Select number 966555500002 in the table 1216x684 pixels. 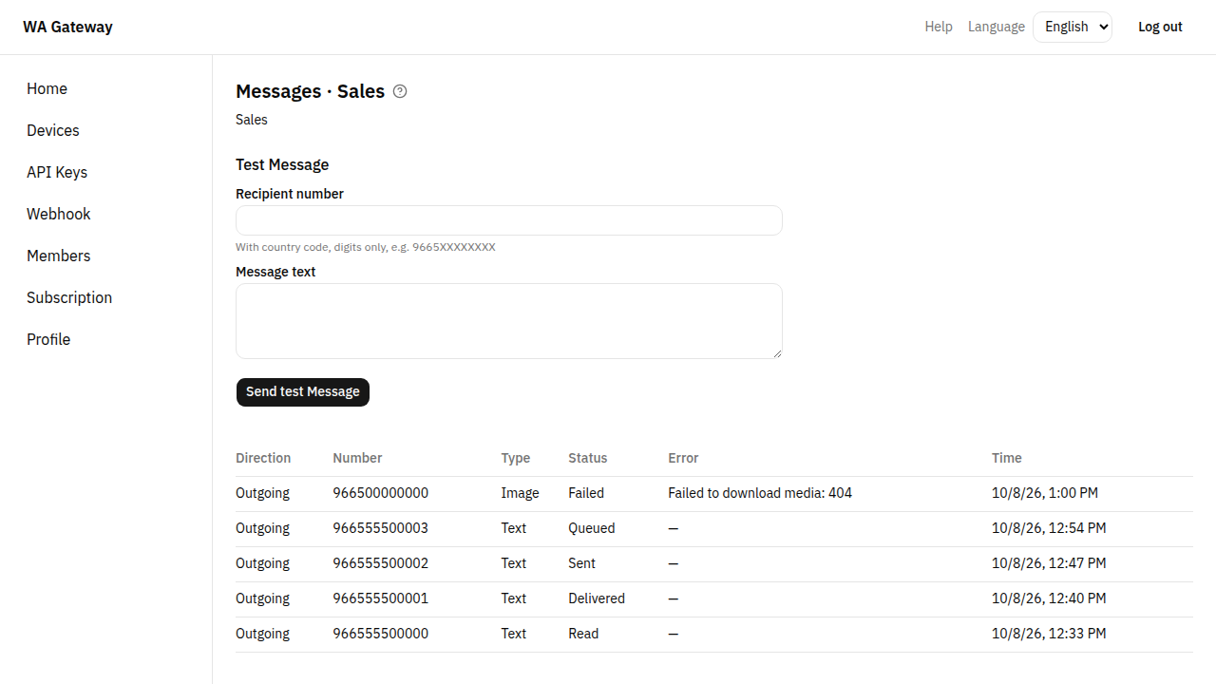(x=381, y=563)
